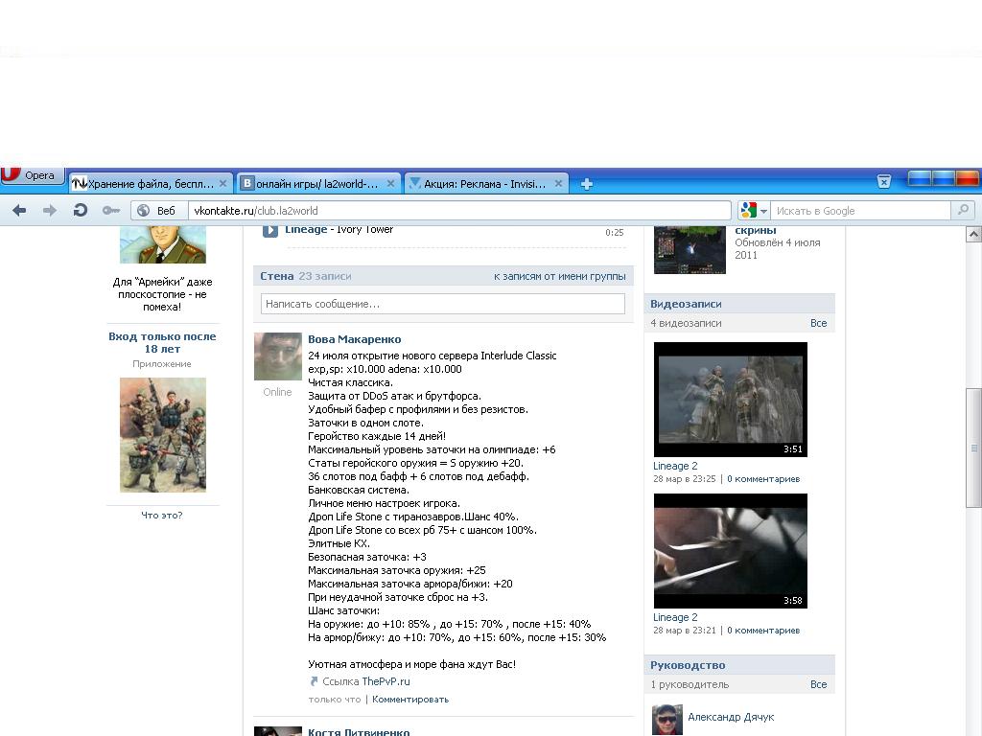Play the Lineage - Ivory Tower audio
The image size is (982, 736).
click(269, 230)
